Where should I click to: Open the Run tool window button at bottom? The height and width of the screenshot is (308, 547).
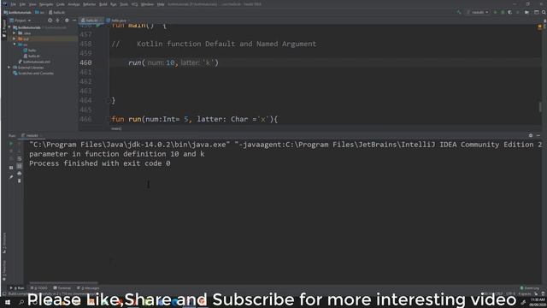(17, 288)
